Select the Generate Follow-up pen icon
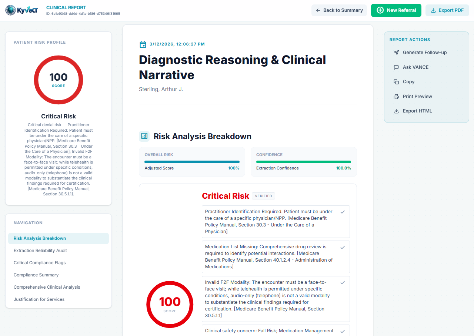Viewport: 474px width, 336px height. pyautogui.click(x=396, y=52)
